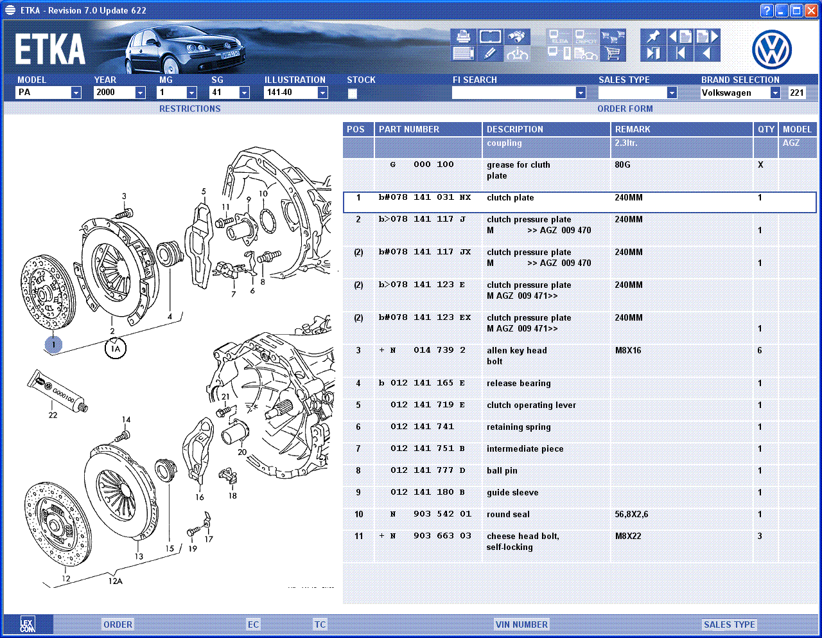Open the DEPOT monitor icon
The image size is (822, 638).
tap(586, 37)
